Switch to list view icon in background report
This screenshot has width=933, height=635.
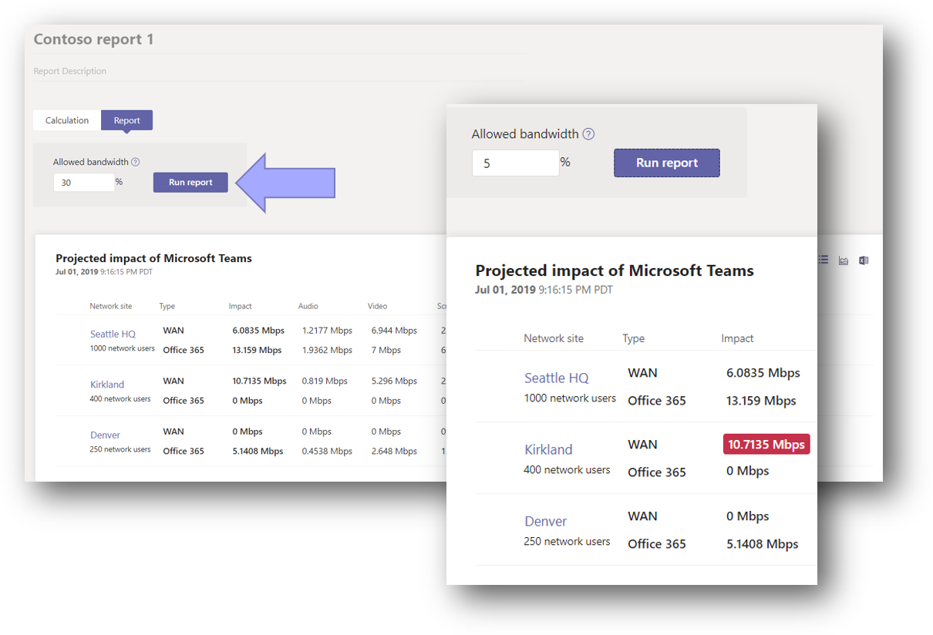click(x=824, y=260)
